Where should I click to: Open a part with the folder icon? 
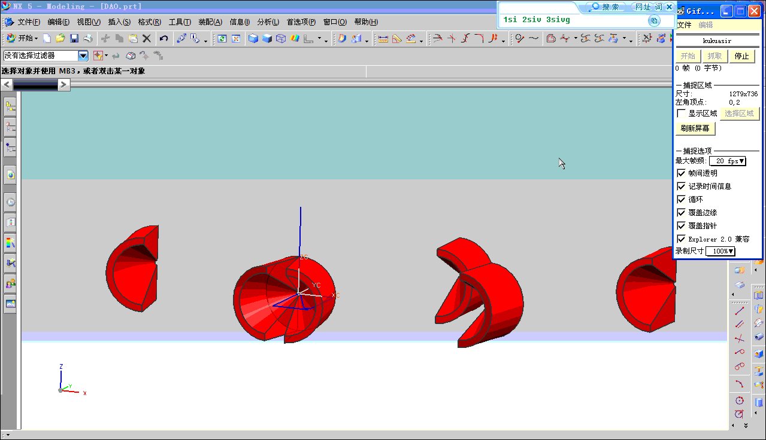pyautogui.click(x=60, y=38)
